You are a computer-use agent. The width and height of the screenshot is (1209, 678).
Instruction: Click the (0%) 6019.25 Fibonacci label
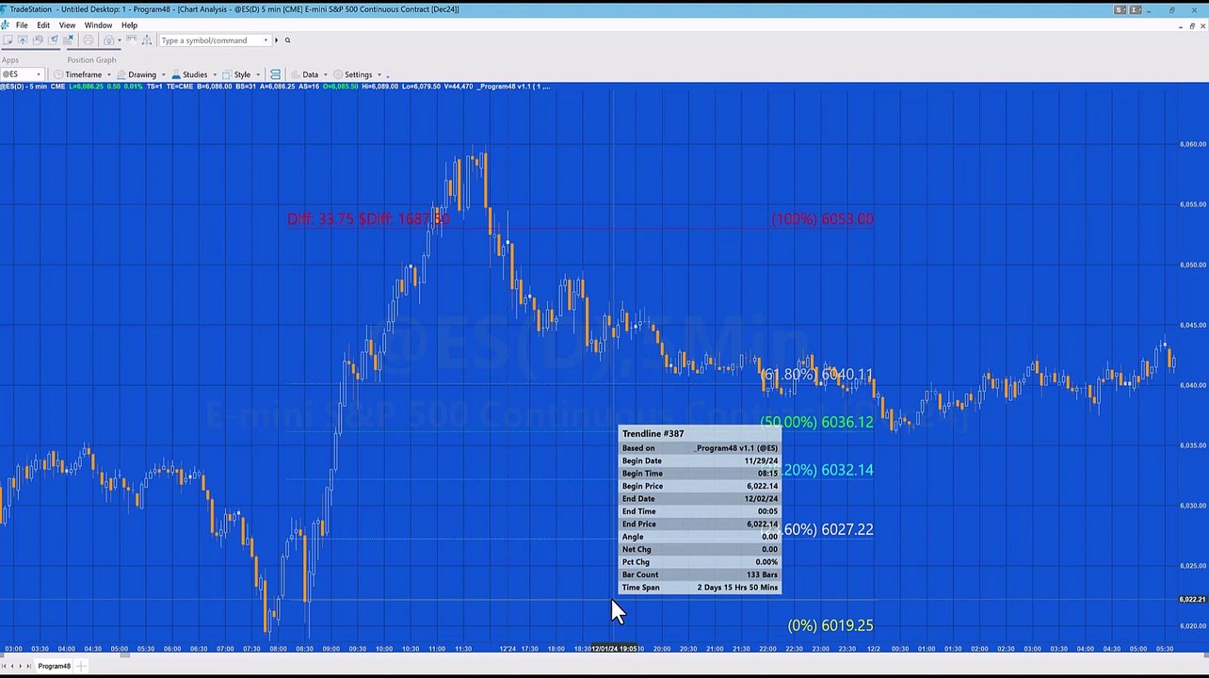pyautogui.click(x=830, y=625)
